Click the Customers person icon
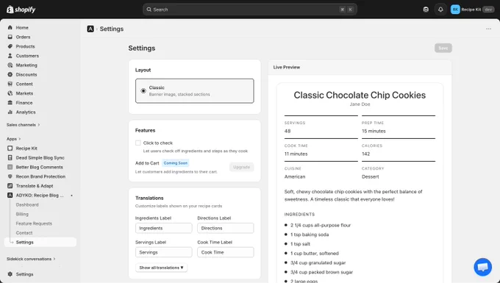The height and width of the screenshot is (283, 500). pos(10,56)
